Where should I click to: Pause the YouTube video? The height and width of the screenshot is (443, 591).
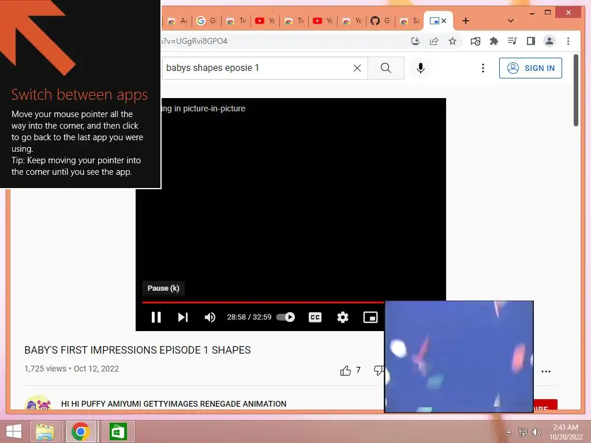(x=156, y=317)
